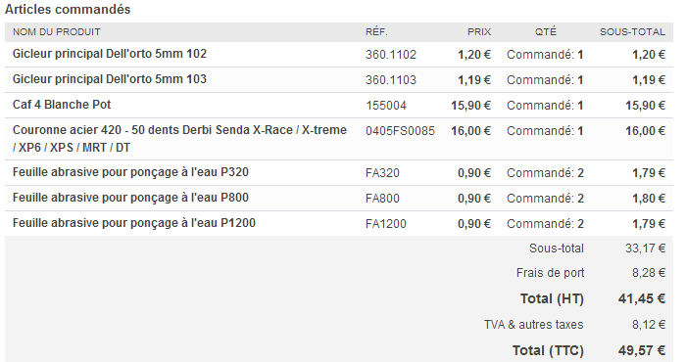
Task: Click reference number 360.1102
Action: [x=391, y=55]
